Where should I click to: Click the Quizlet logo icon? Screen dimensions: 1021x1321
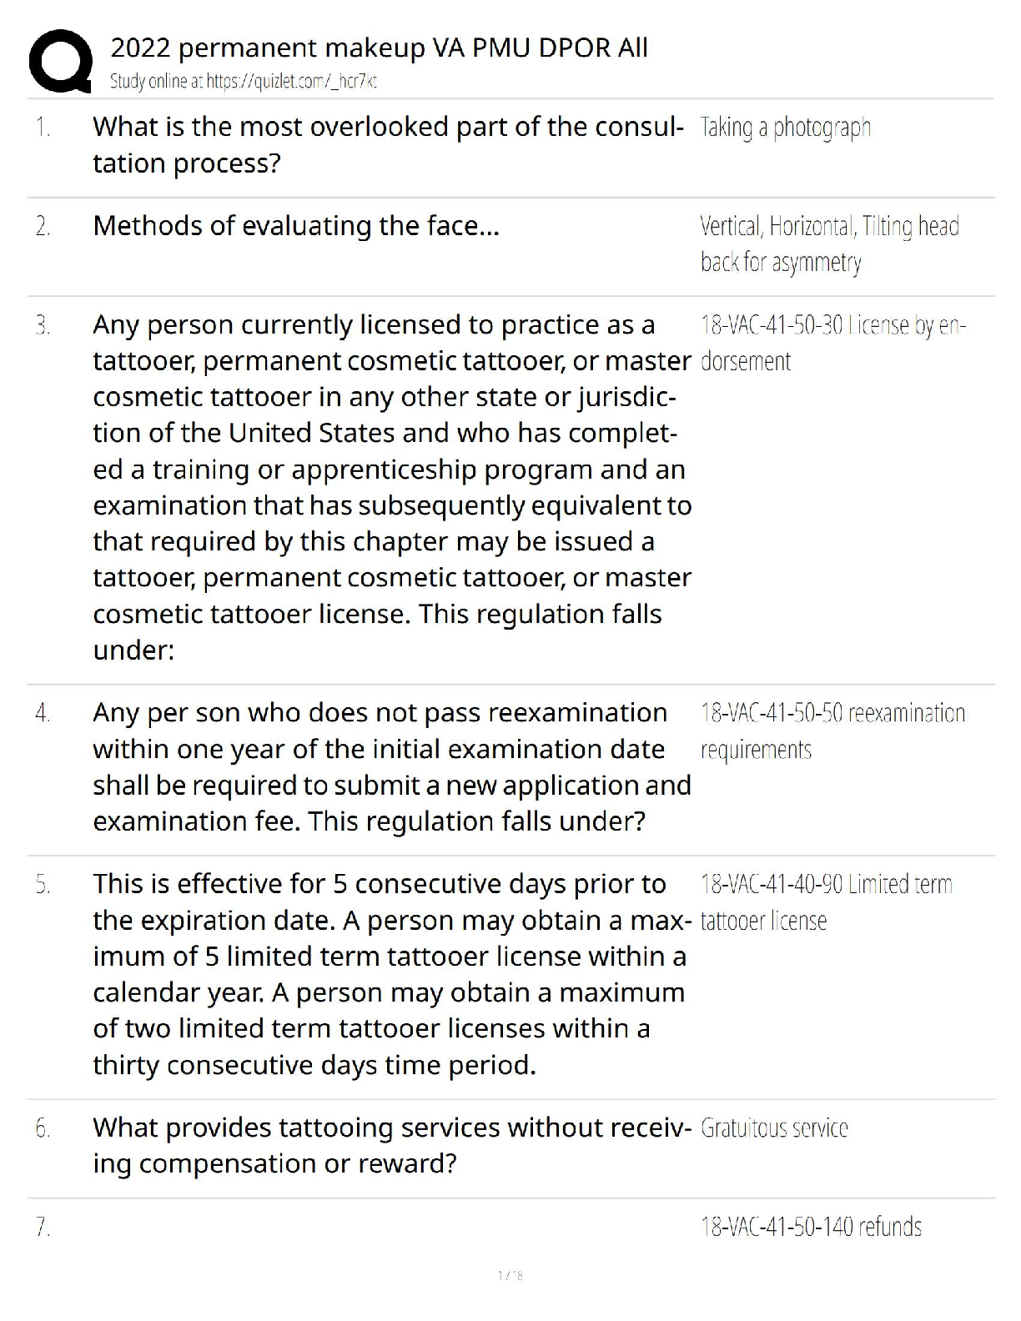[60, 61]
